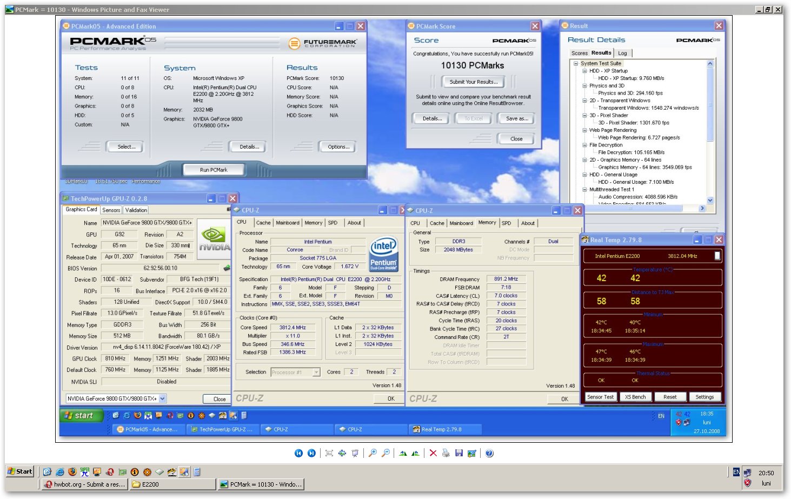Open viewer Help with the question mark icon
Screen dimensions: 791x499
click(489, 453)
